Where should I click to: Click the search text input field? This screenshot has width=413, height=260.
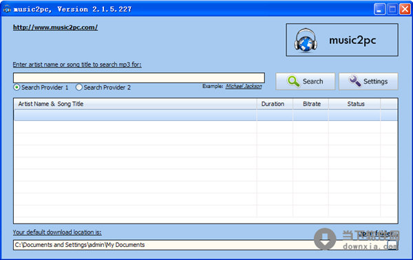pyautogui.click(x=139, y=78)
